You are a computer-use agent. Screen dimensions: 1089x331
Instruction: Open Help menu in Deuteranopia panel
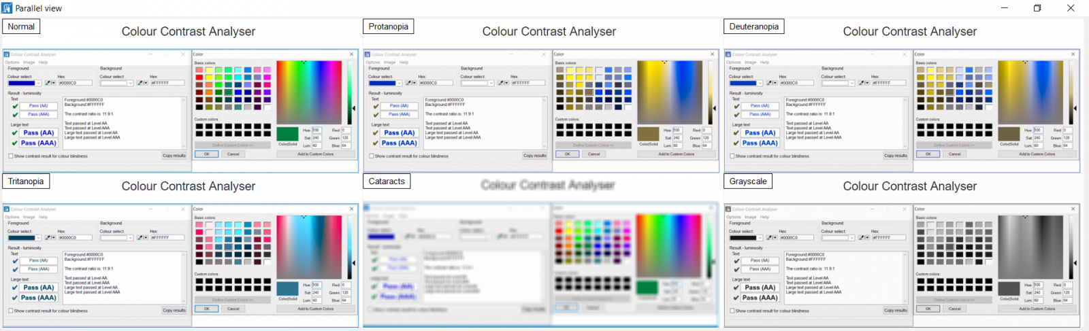pos(764,62)
